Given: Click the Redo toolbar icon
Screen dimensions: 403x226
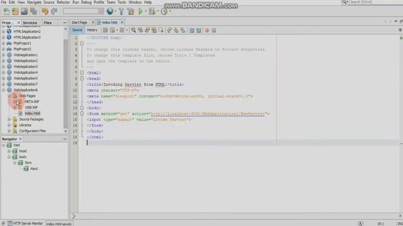Looking at the screenshot, I should pyautogui.click(x=54, y=11).
